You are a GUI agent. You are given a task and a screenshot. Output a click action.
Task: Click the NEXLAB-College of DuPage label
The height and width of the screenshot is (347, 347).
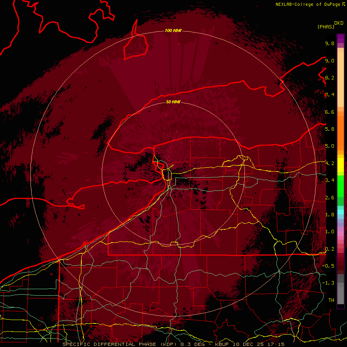click(x=308, y=4)
